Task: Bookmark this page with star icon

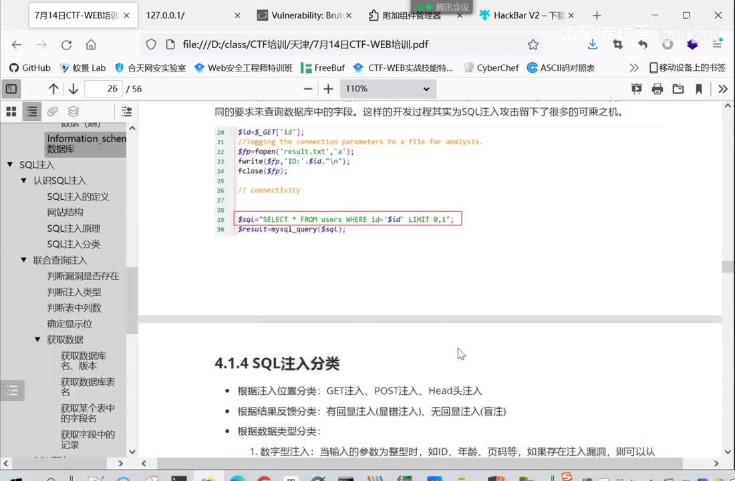Action: [533, 45]
